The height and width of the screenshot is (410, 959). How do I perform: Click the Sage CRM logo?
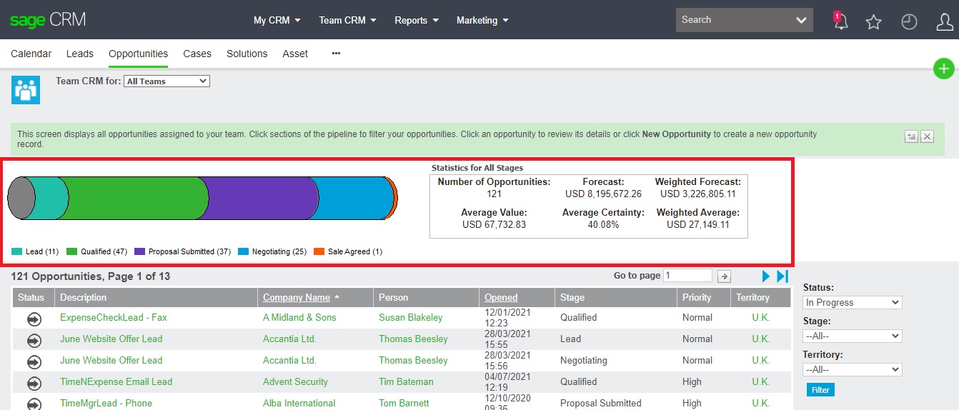[48, 20]
